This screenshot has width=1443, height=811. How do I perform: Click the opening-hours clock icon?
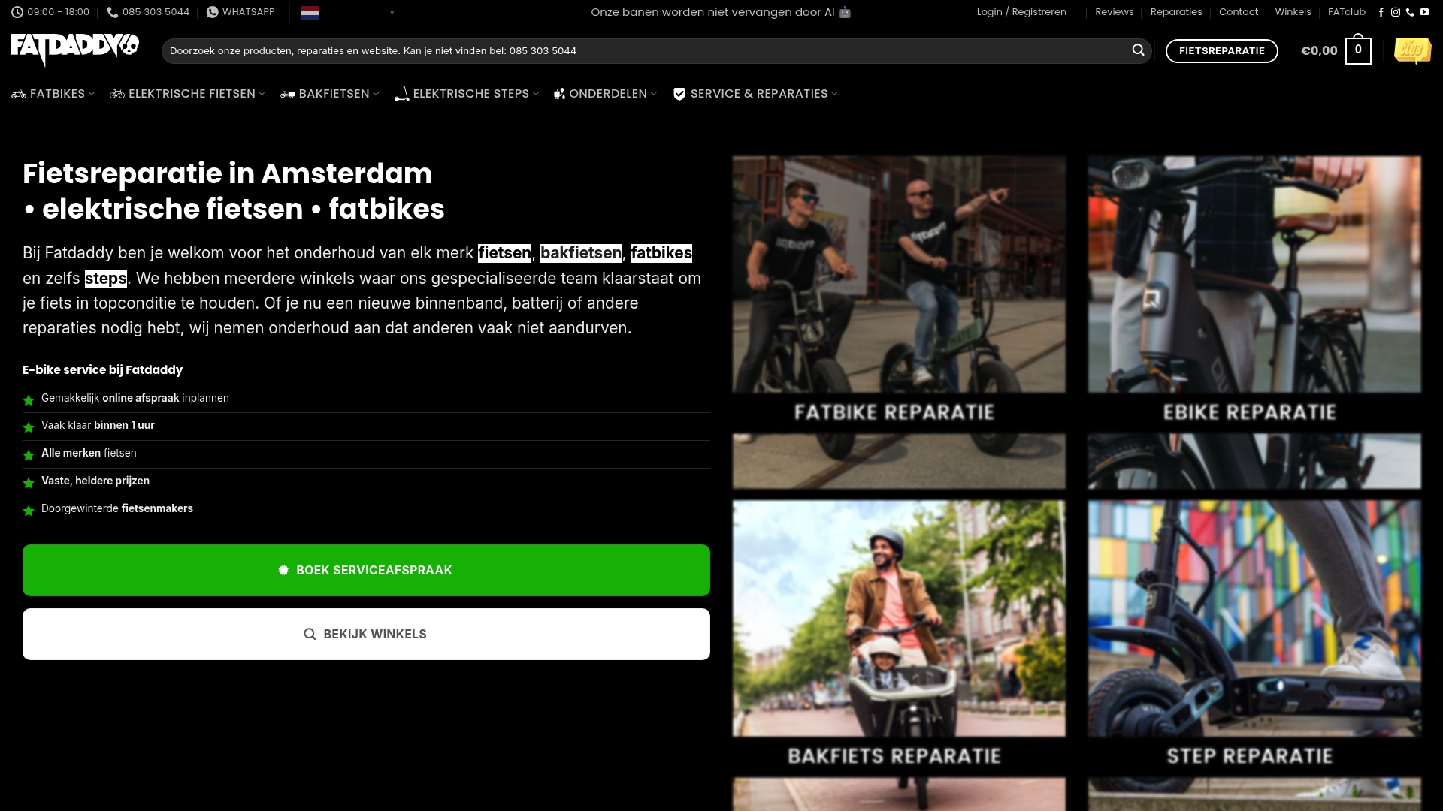point(17,12)
